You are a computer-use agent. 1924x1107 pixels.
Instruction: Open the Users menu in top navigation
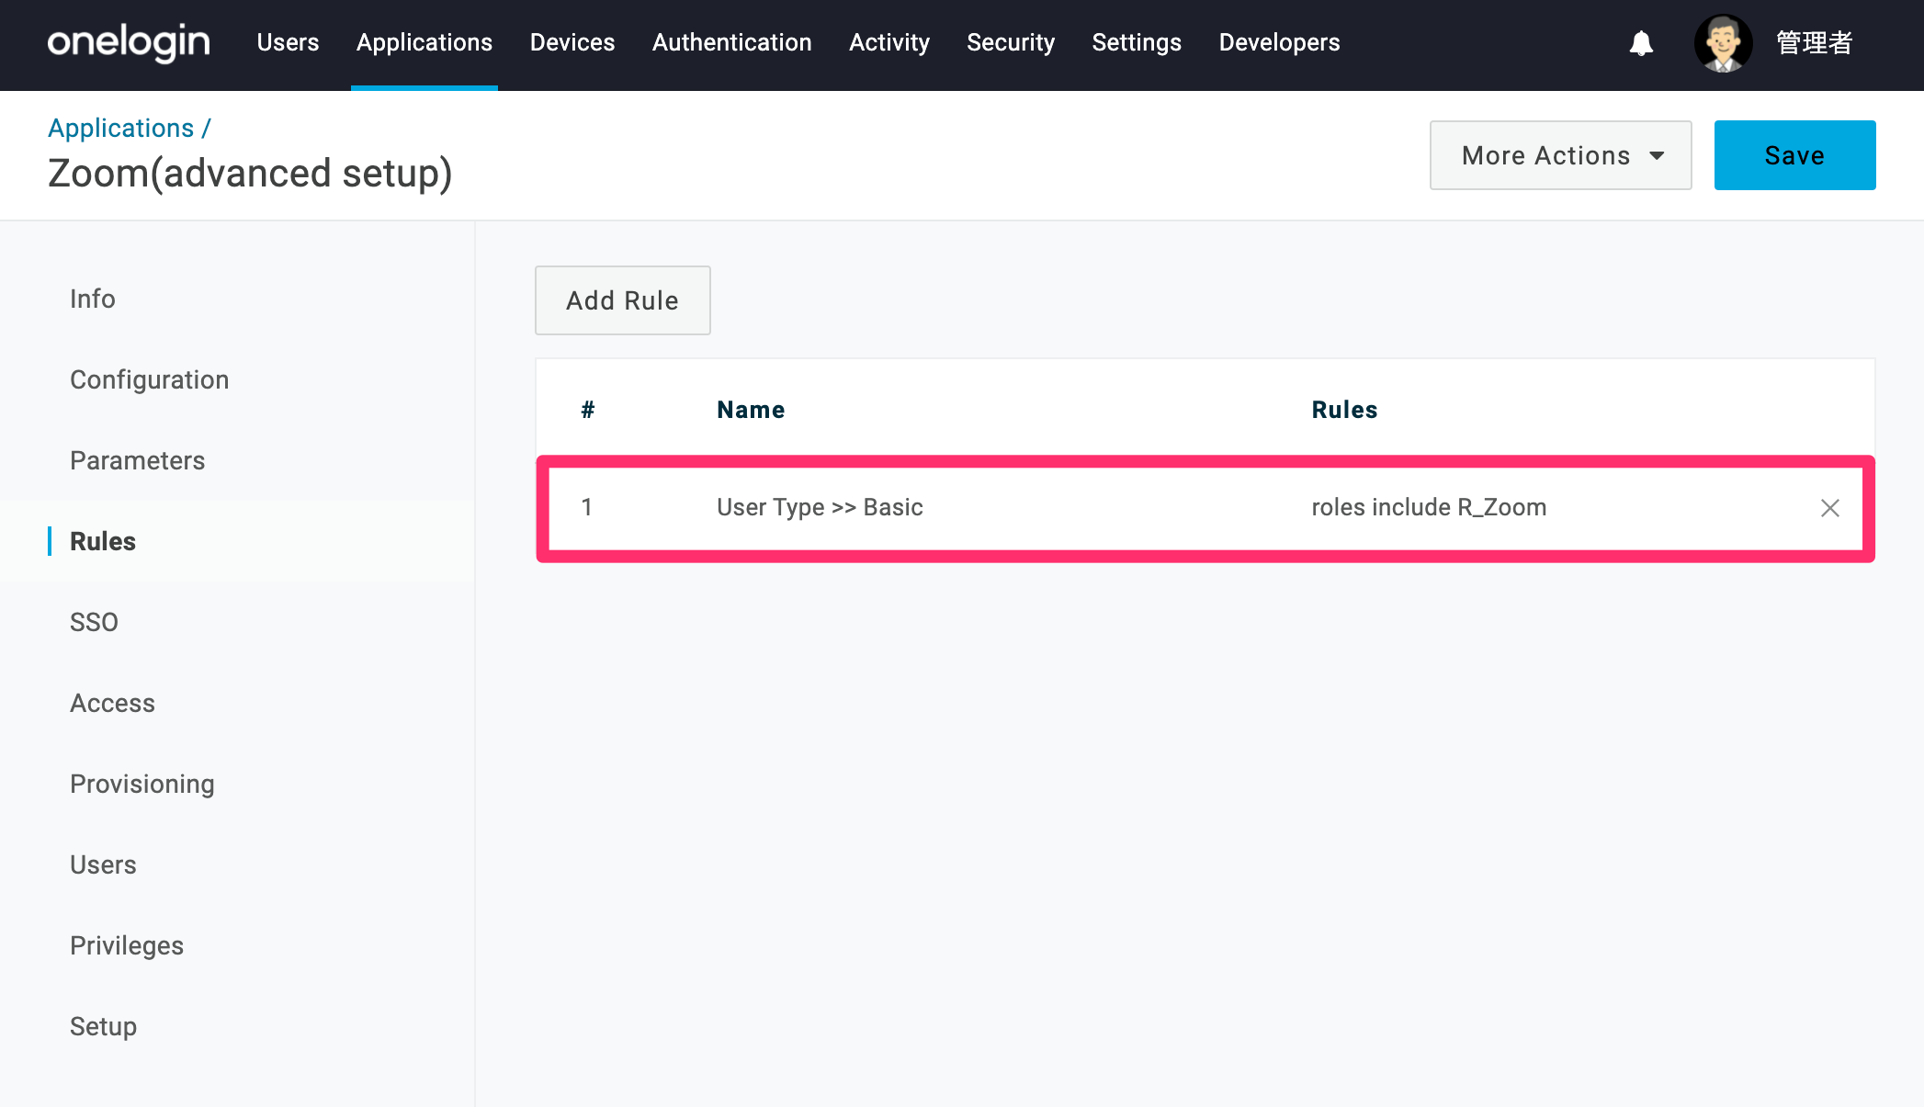pyautogui.click(x=288, y=43)
